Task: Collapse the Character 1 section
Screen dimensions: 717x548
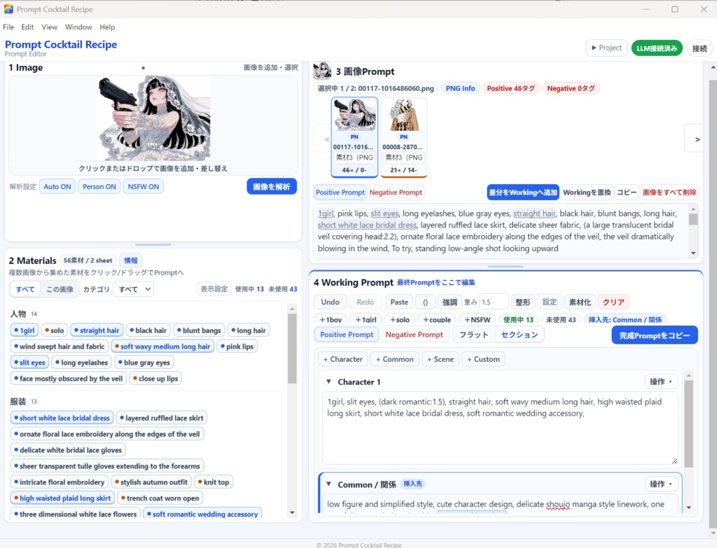Action: click(328, 381)
